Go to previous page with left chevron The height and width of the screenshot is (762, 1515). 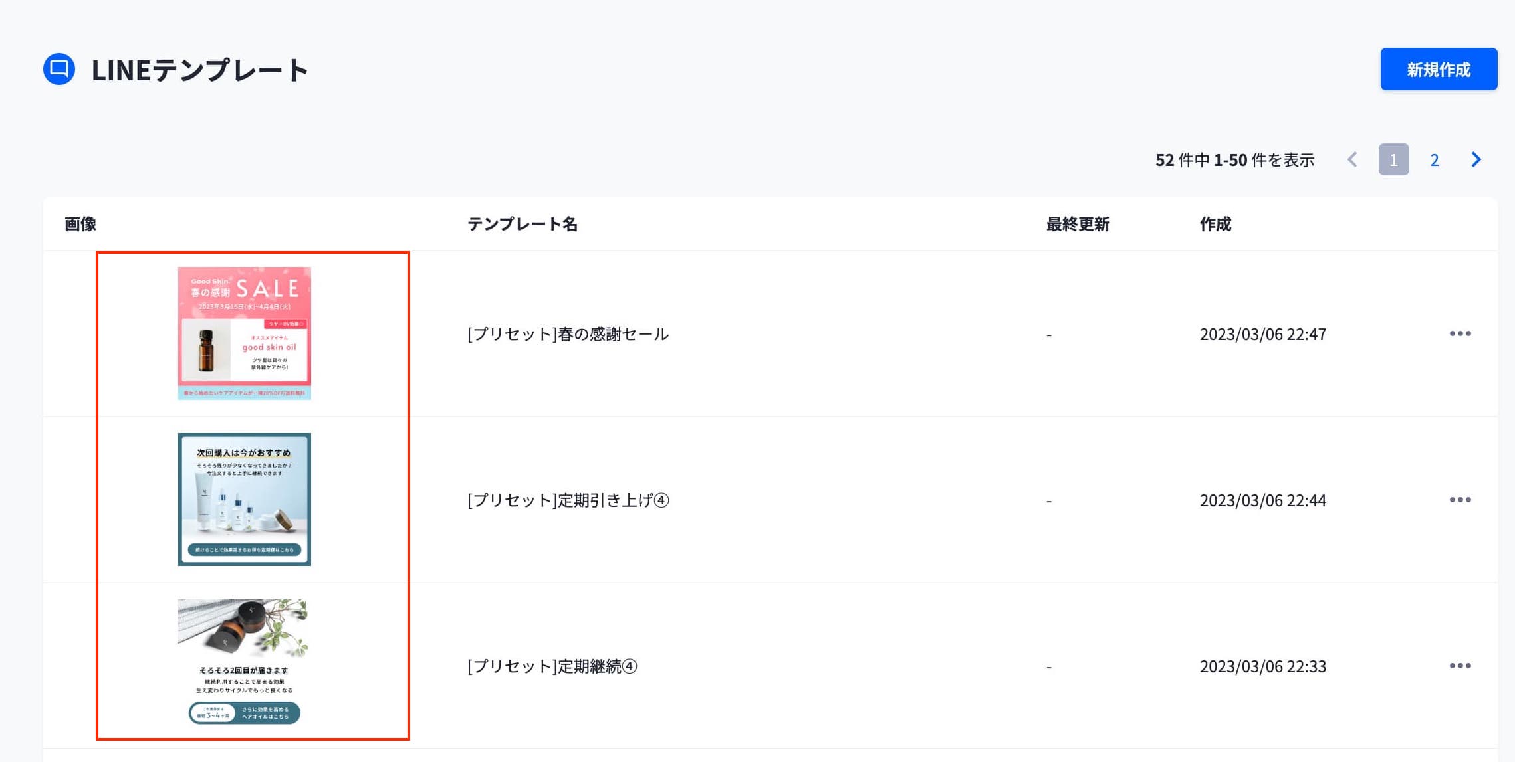click(1352, 160)
